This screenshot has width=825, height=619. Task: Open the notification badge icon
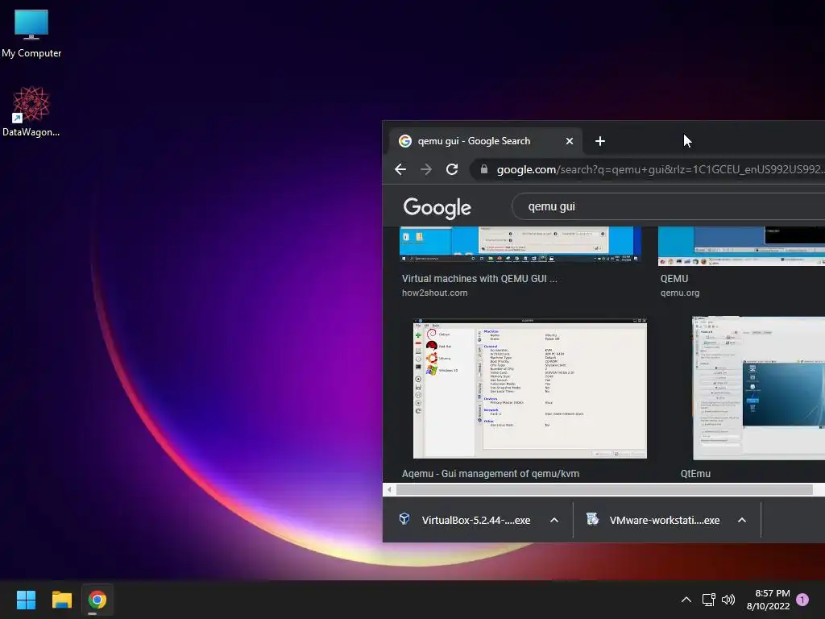point(802,600)
